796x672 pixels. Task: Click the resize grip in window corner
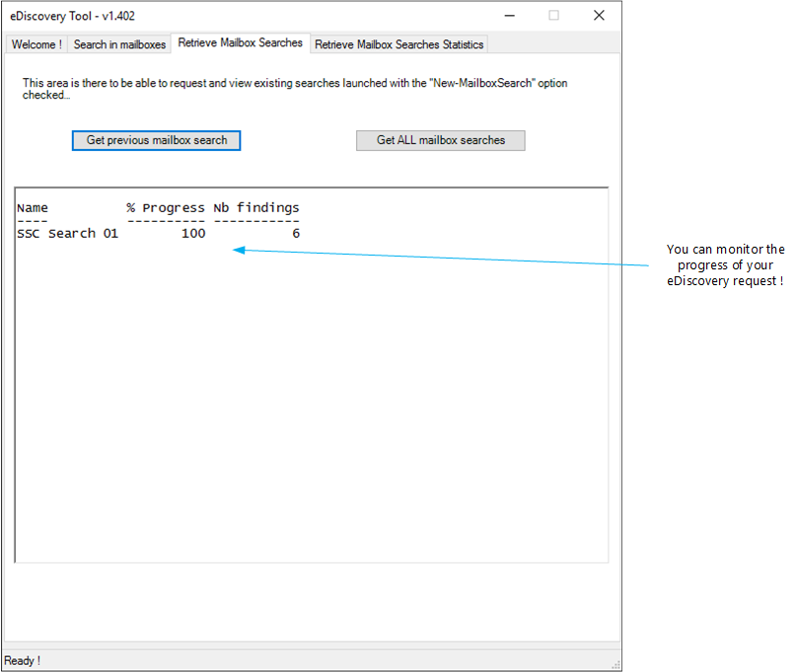615,664
